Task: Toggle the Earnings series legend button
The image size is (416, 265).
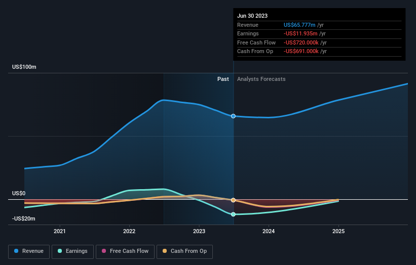Action: point(72,251)
